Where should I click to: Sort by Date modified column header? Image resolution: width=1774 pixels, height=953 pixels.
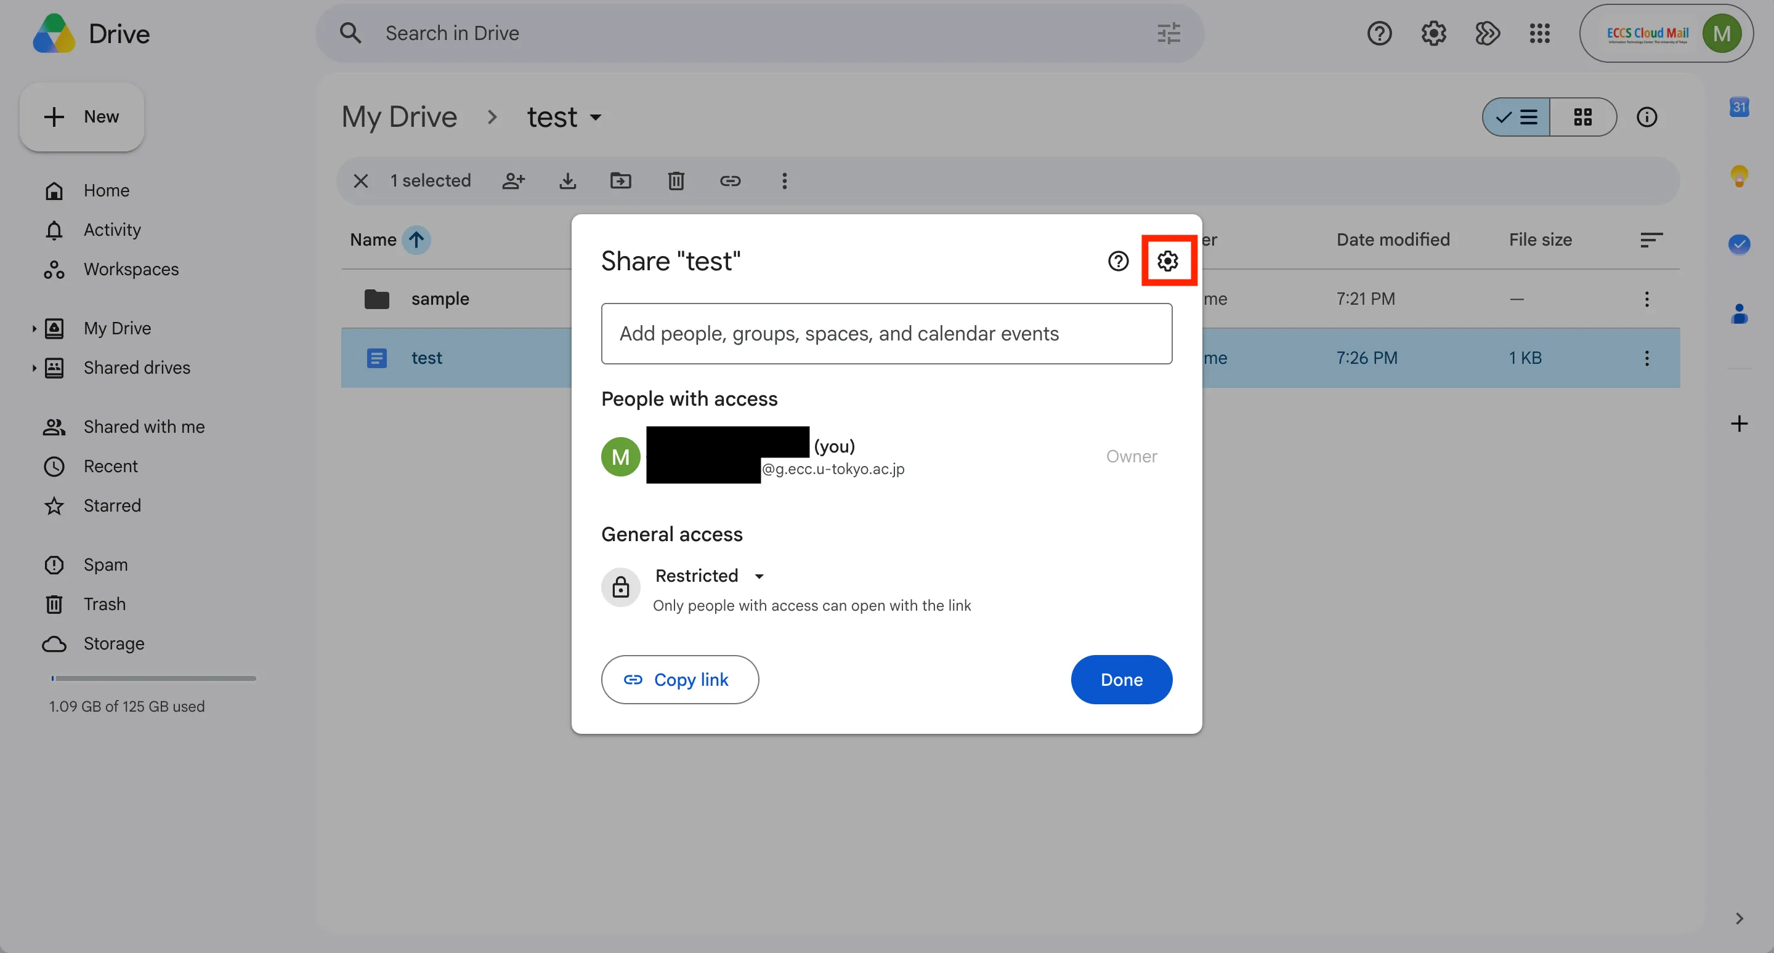click(1393, 239)
